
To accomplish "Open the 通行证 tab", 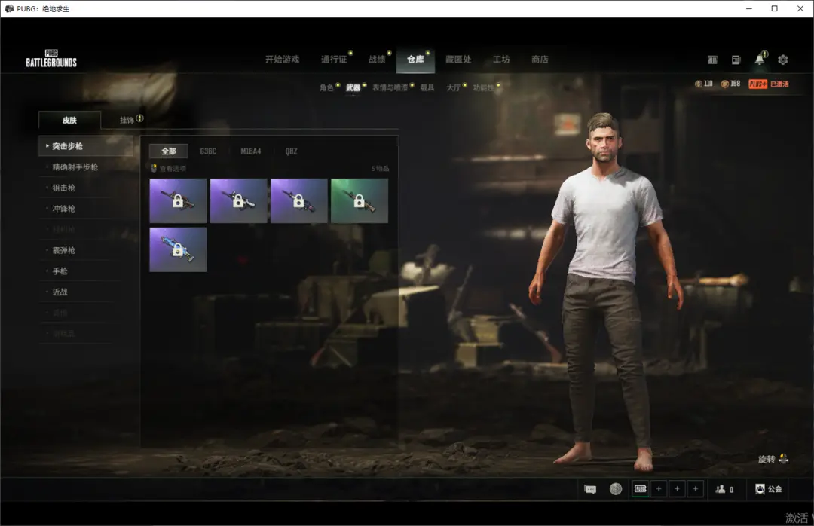I will [334, 60].
